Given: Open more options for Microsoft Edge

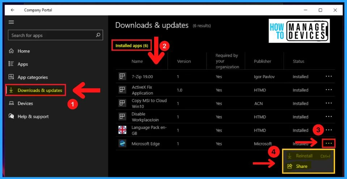Looking at the screenshot, I should [x=329, y=144].
